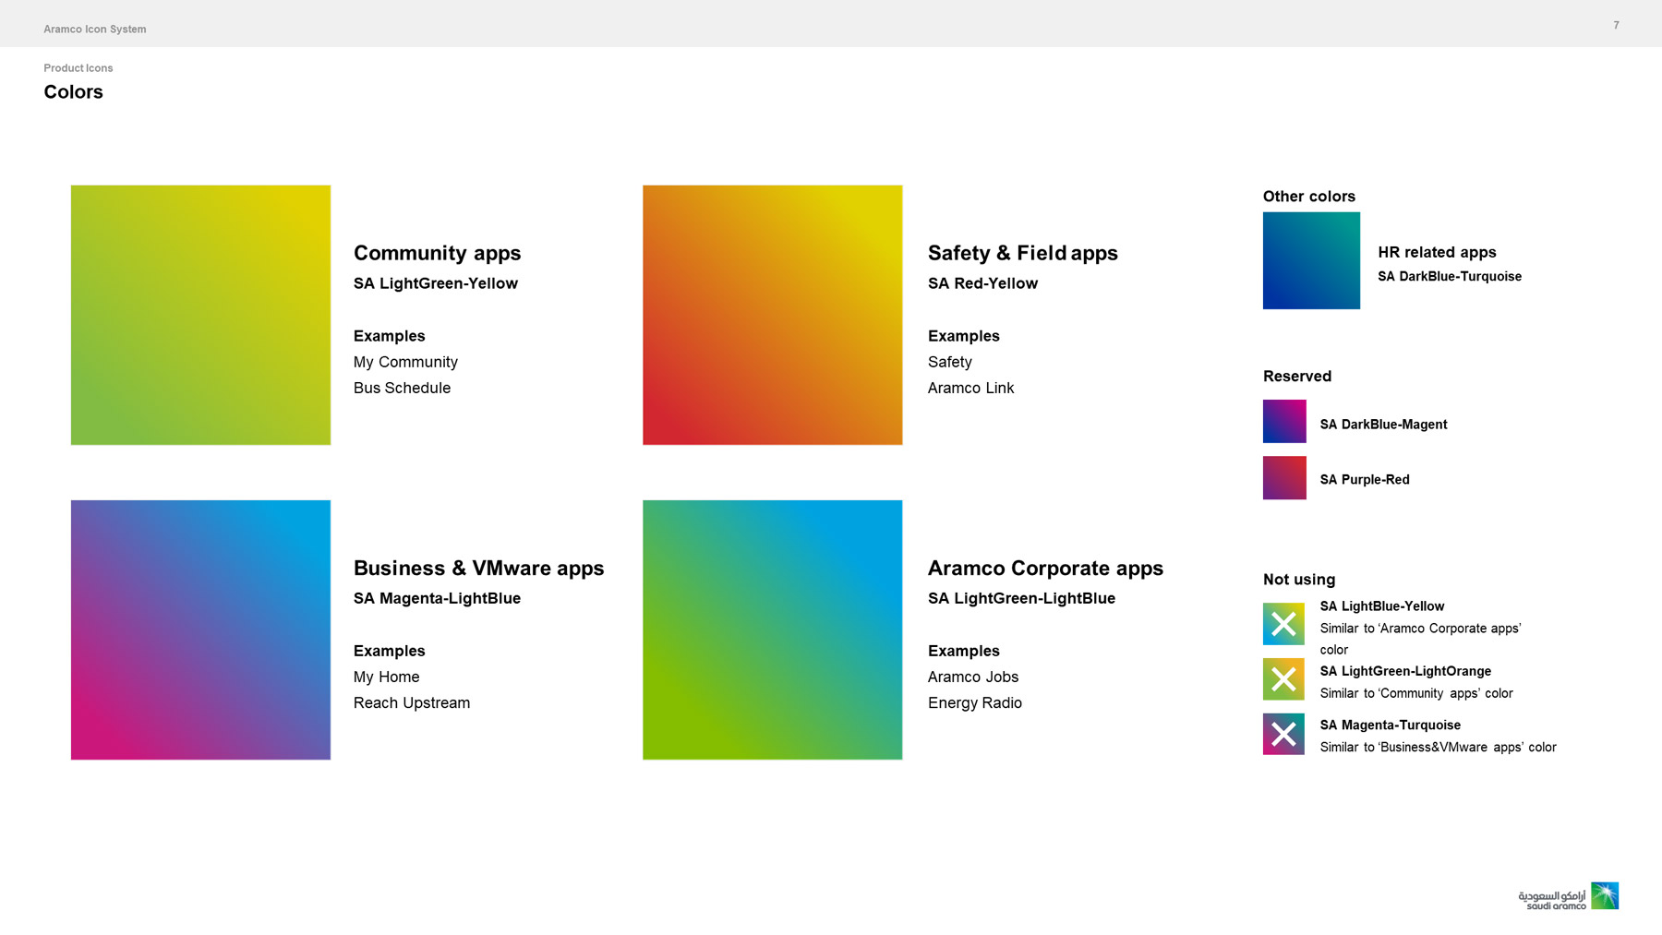Click the Saudi Aramco logo

tap(1569, 896)
